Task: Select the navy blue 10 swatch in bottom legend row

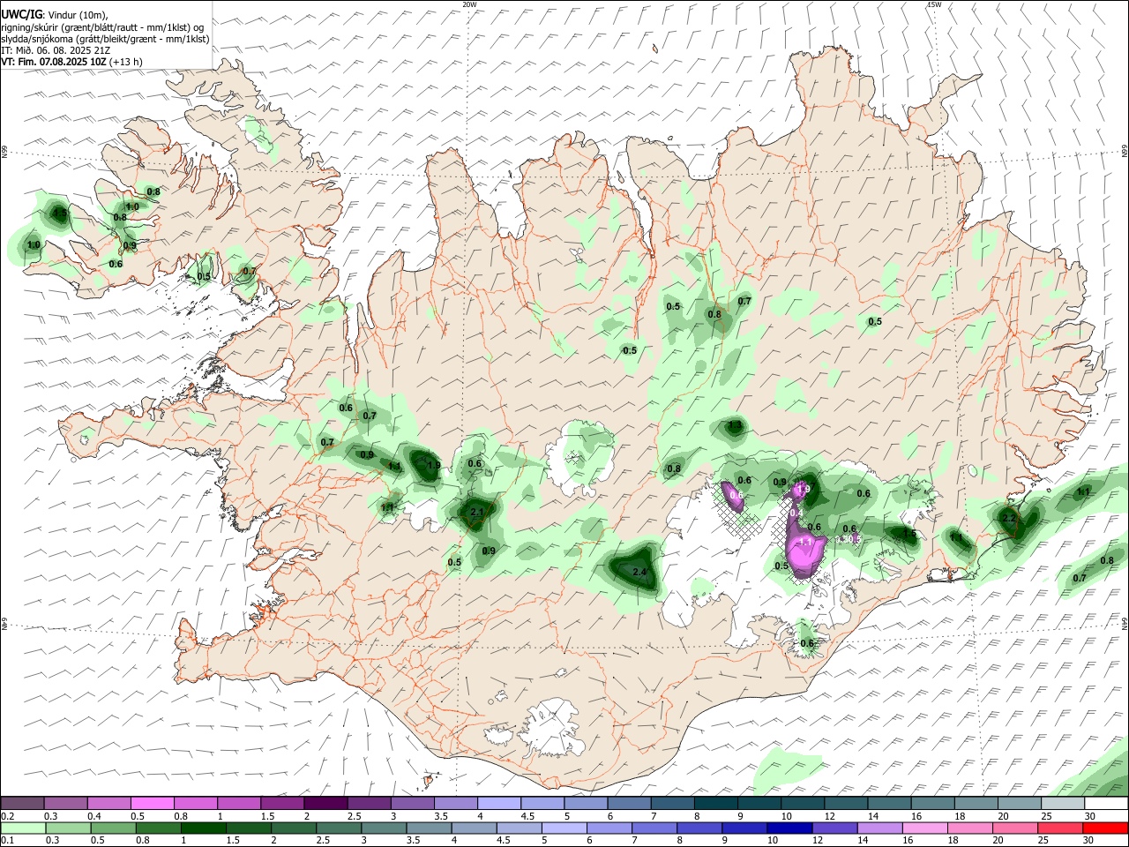Action: pyautogui.click(x=788, y=828)
